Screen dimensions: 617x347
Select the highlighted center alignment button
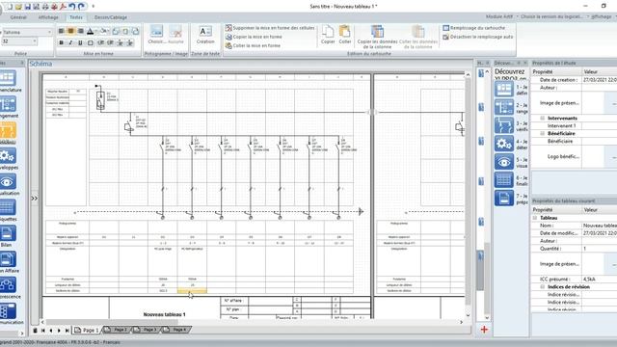click(70, 31)
